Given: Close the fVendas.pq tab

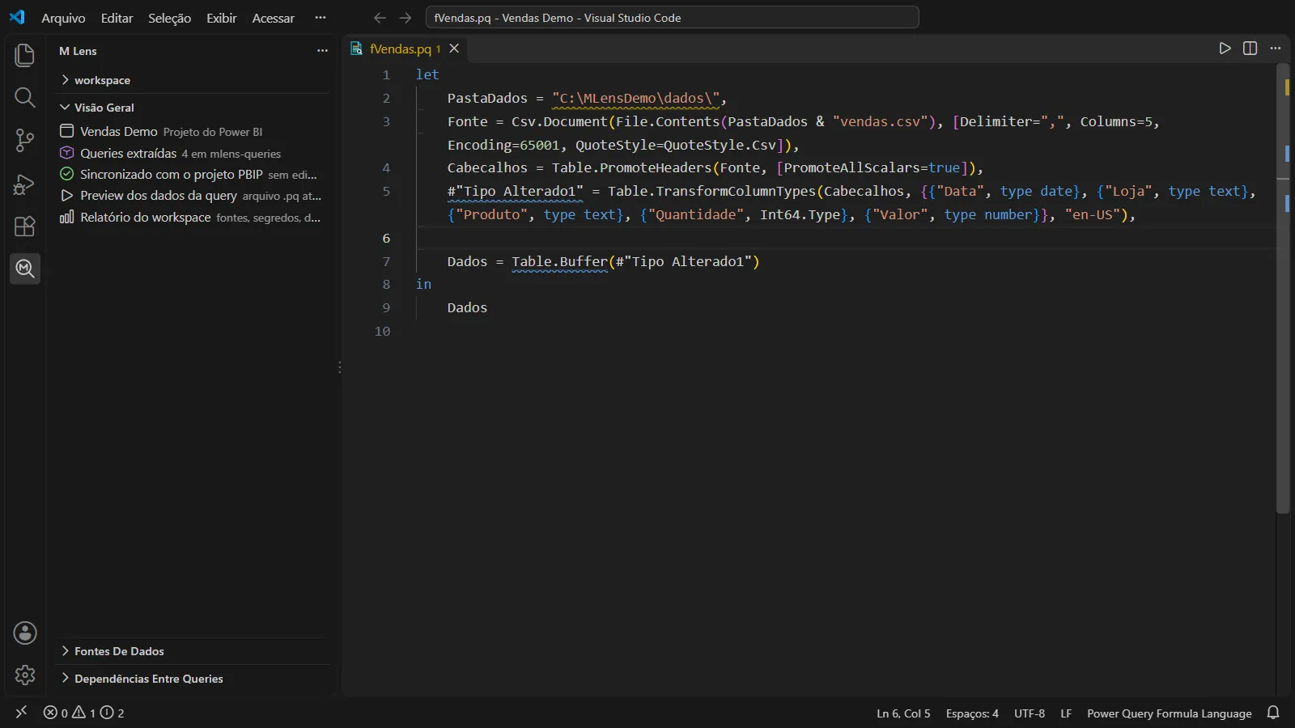Looking at the screenshot, I should (454, 49).
